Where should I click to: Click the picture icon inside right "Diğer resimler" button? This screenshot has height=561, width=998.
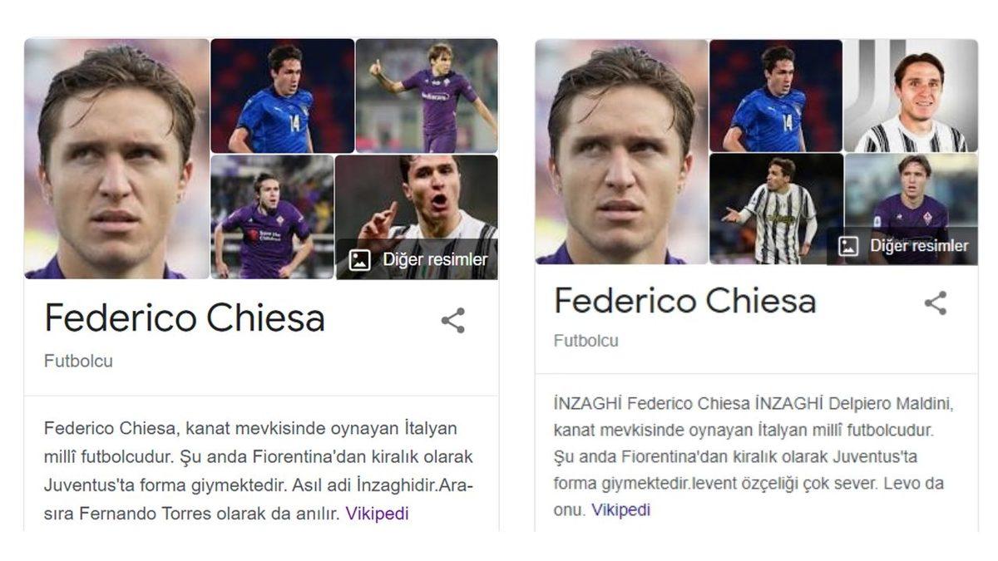(x=847, y=245)
